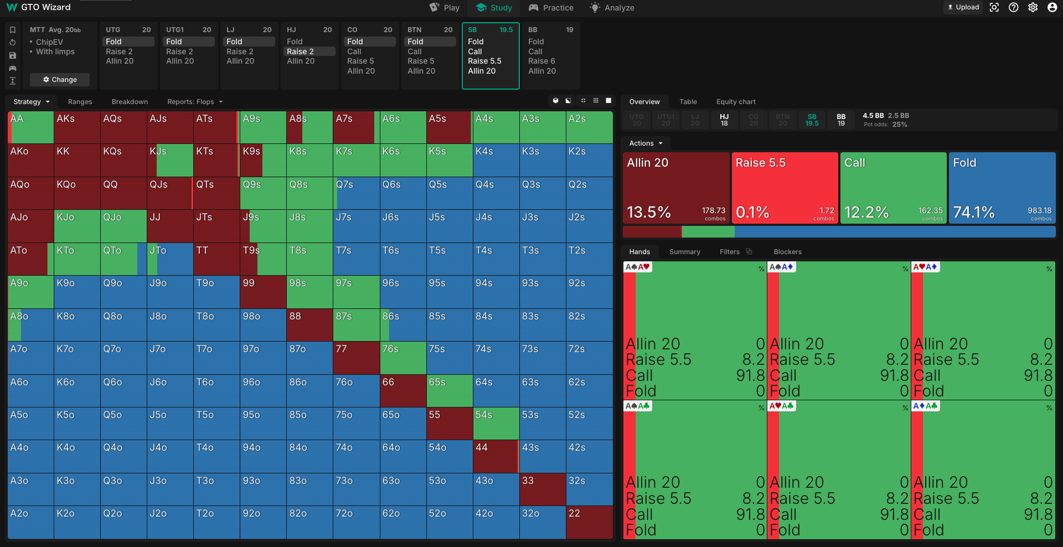Viewport: 1063px width, 547px height.
Task: Click the Change settings button
Action: pos(60,80)
